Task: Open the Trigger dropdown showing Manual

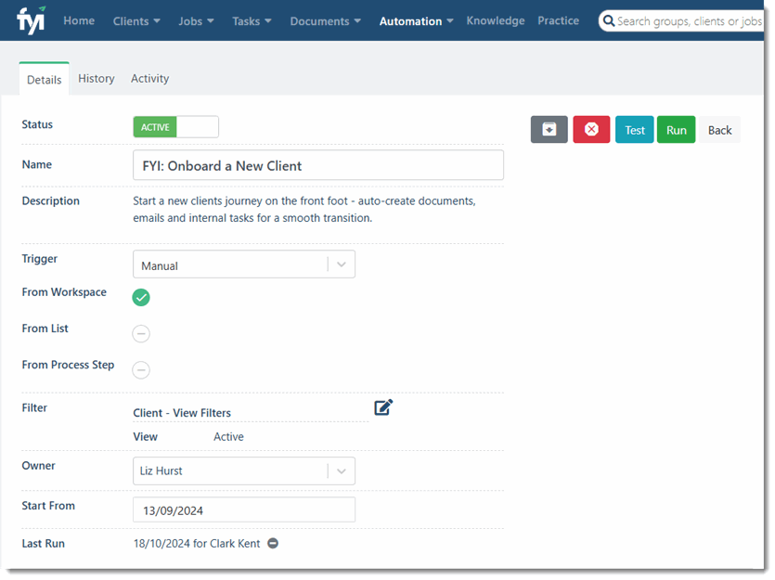Action: click(x=244, y=264)
